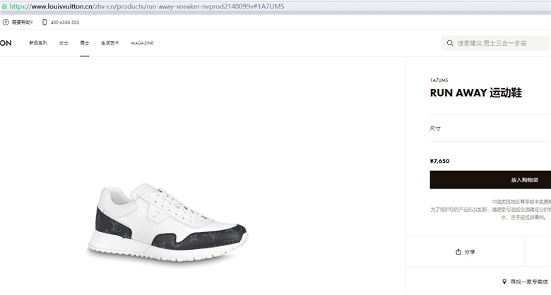Viewport: 551px width, 295px height.
Task: Click 寻找一家专卖店 store finder link
Action: pyautogui.click(x=529, y=282)
